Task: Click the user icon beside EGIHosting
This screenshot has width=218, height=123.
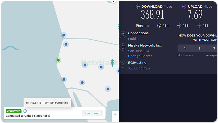Action: (123, 64)
